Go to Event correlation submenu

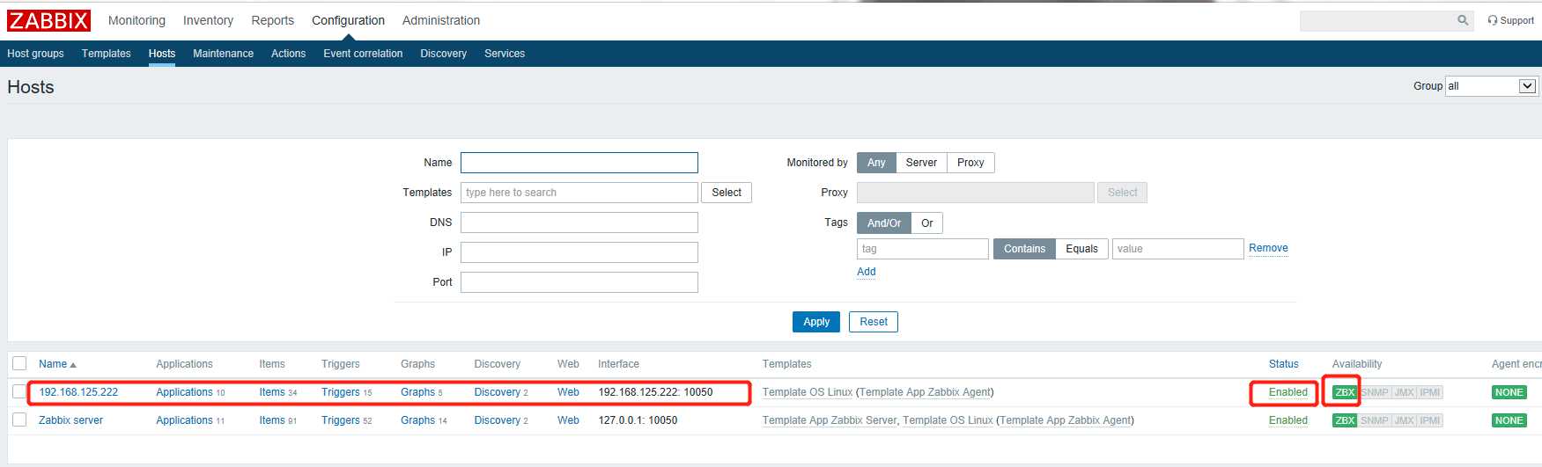tap(363, 54)
